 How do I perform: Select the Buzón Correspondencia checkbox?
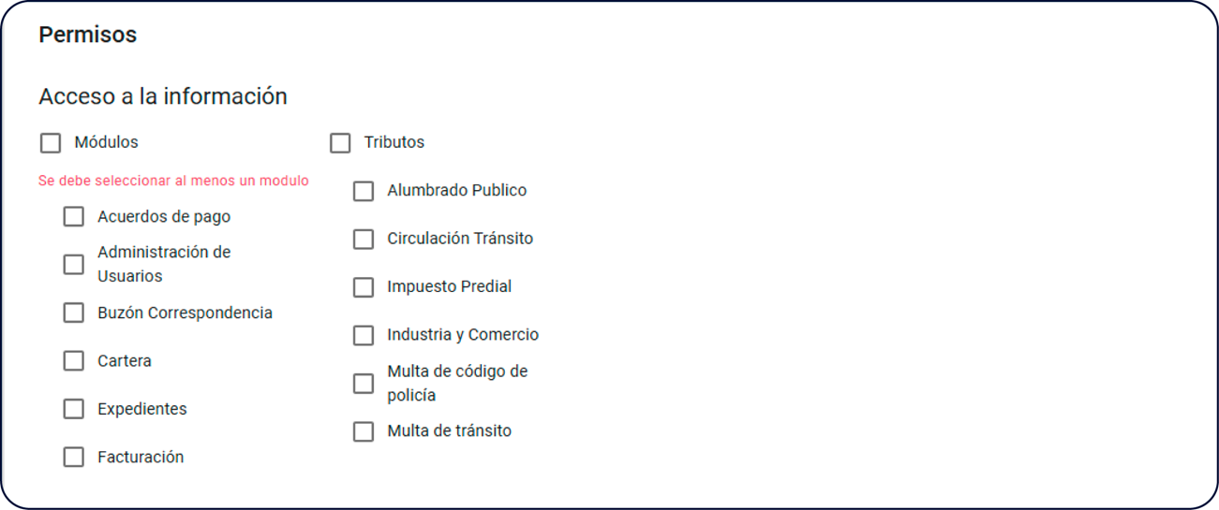(x=74, y=313)
